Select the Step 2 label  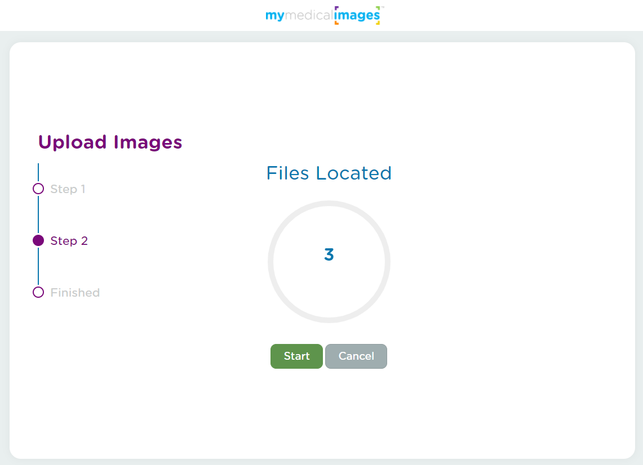pyautogui.click(x=69, y=241)
